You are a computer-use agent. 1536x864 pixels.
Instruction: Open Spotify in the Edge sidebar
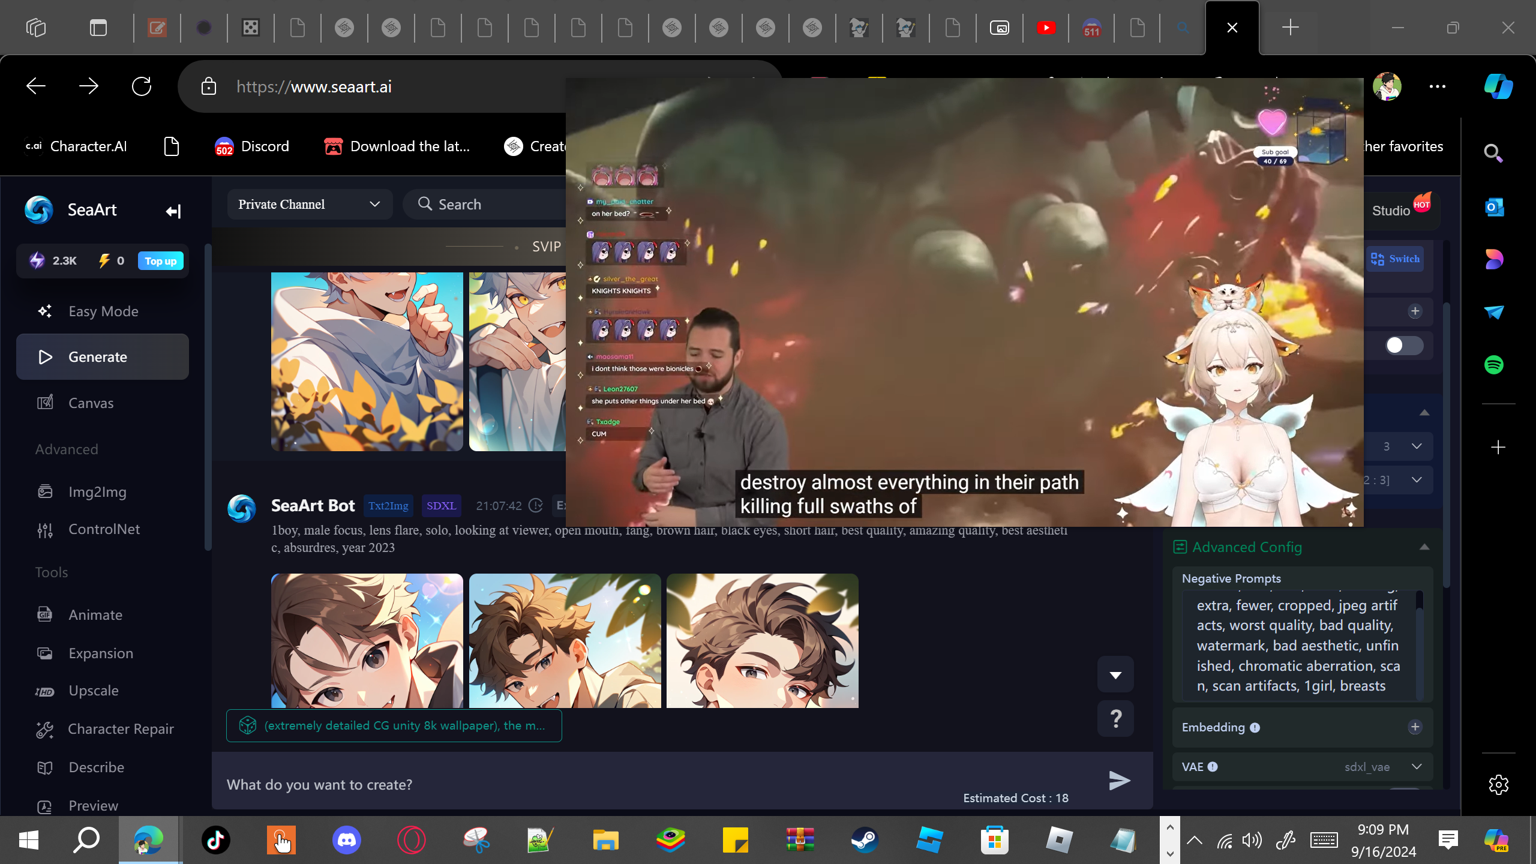[x=1494, y=365]
